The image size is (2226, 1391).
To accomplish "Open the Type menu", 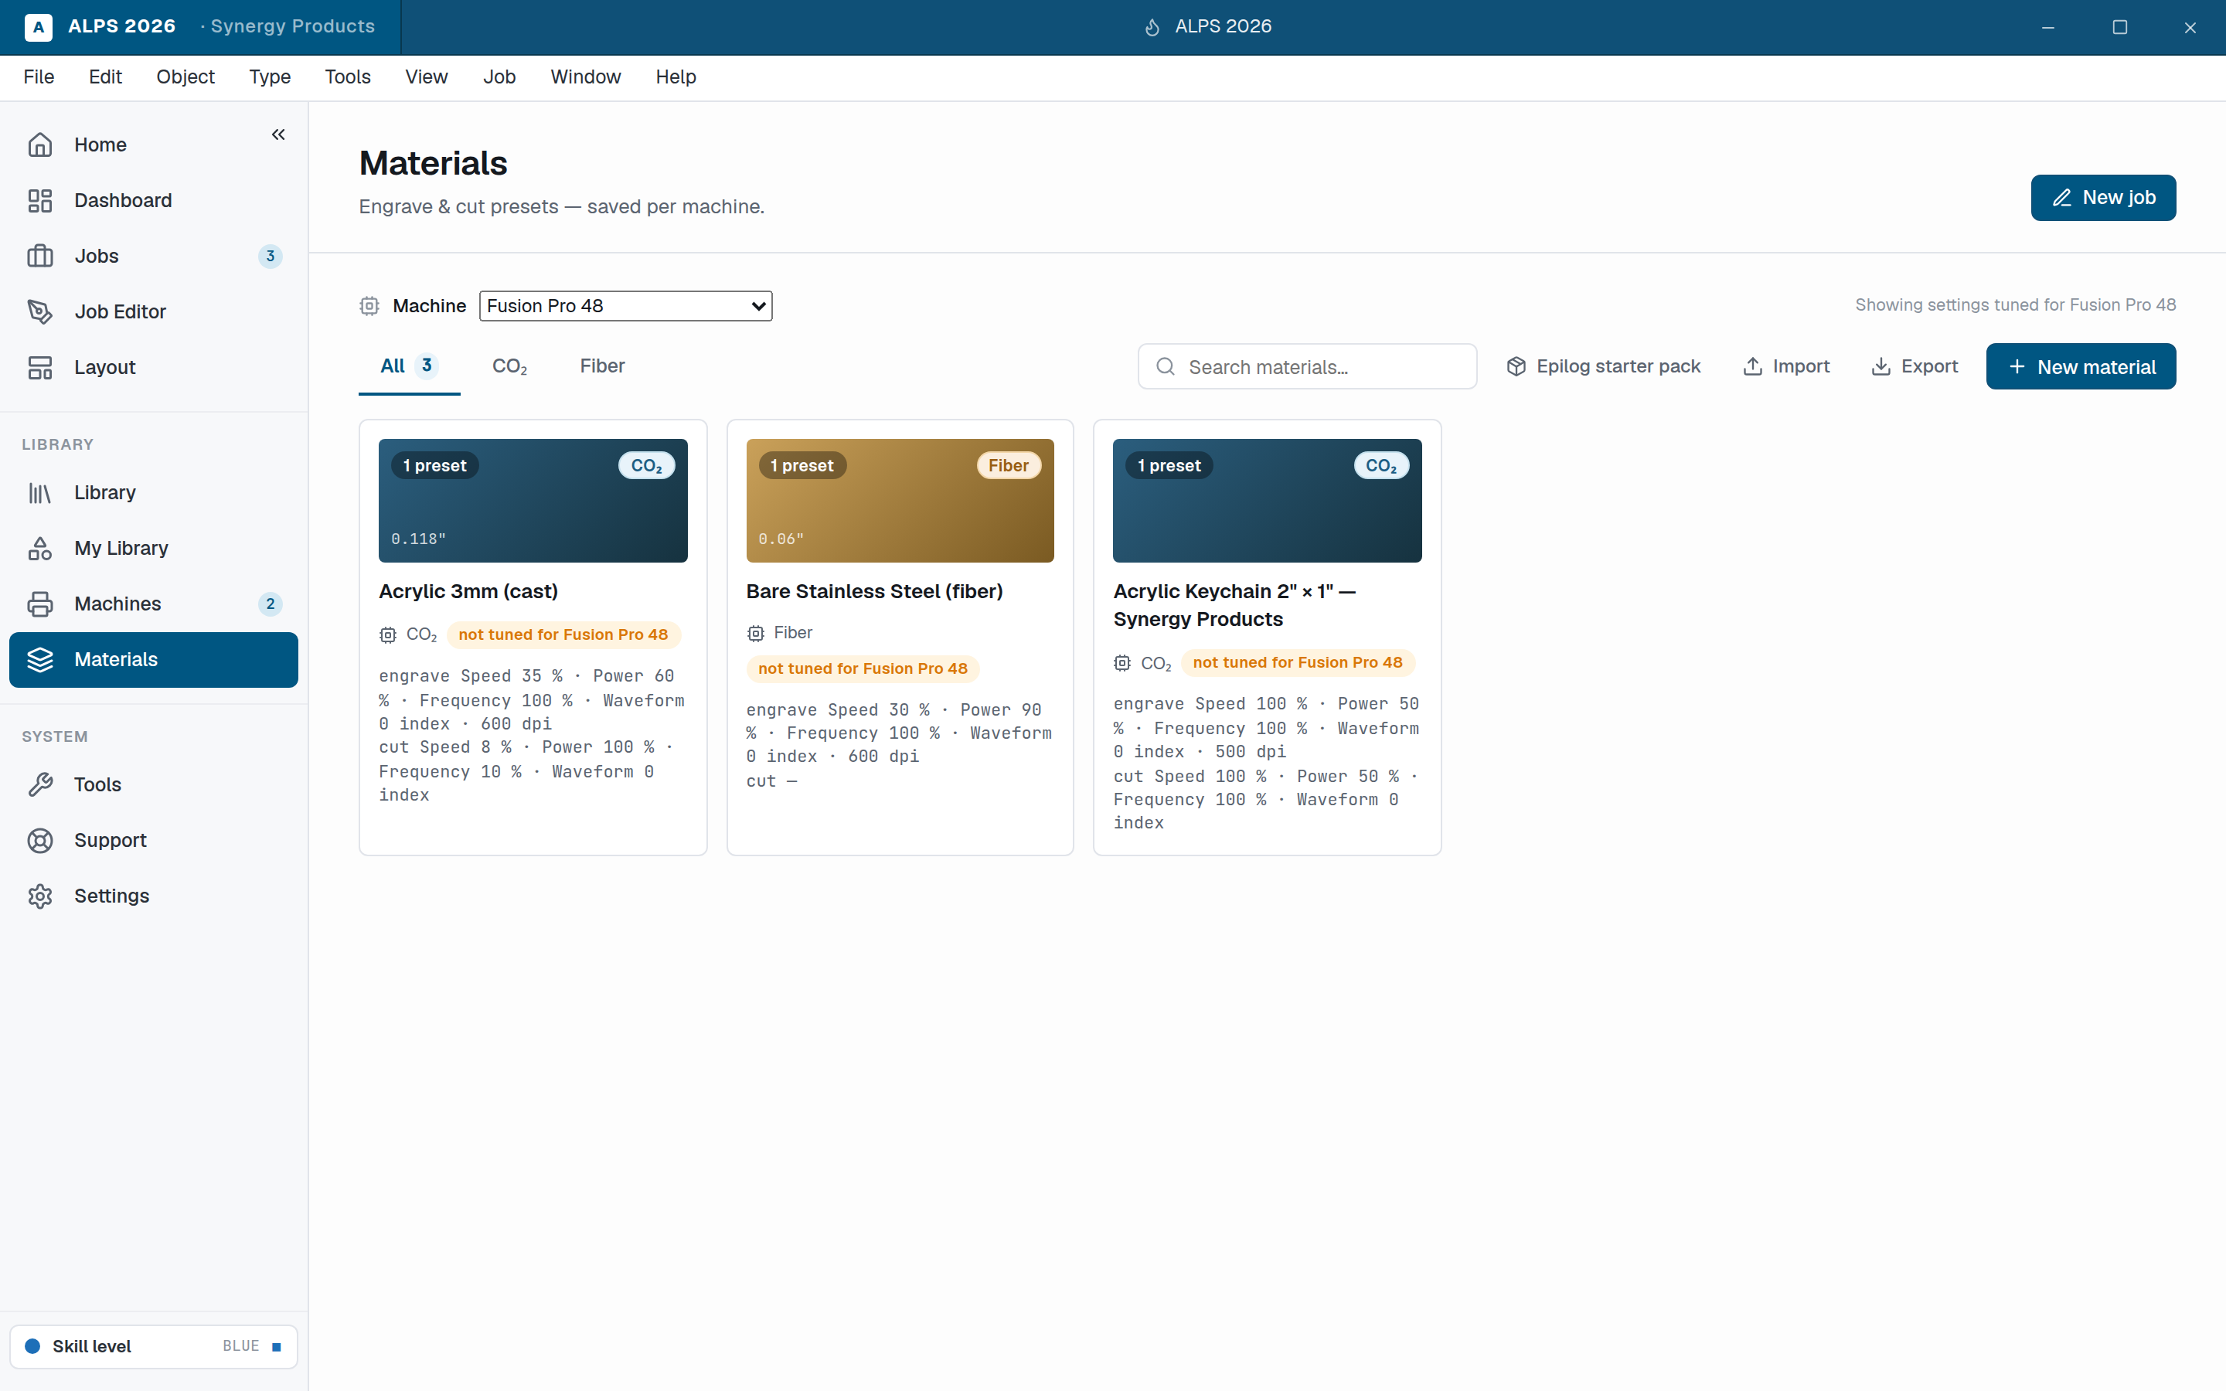I will click(x=270, y=77).
